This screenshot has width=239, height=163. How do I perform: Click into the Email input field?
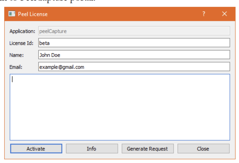134,67
